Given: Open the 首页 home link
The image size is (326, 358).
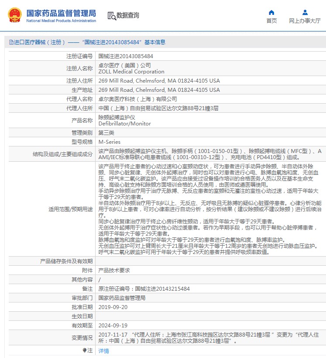Looking at the screenshot, I should [x=271, y=21].
